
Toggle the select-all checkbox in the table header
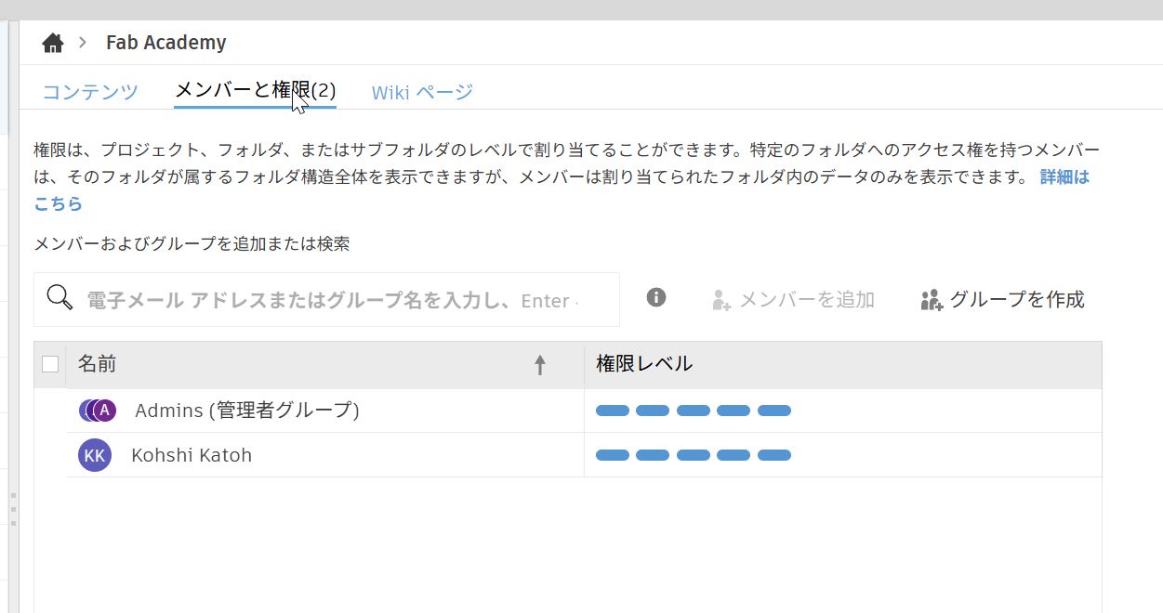point(49,364)
